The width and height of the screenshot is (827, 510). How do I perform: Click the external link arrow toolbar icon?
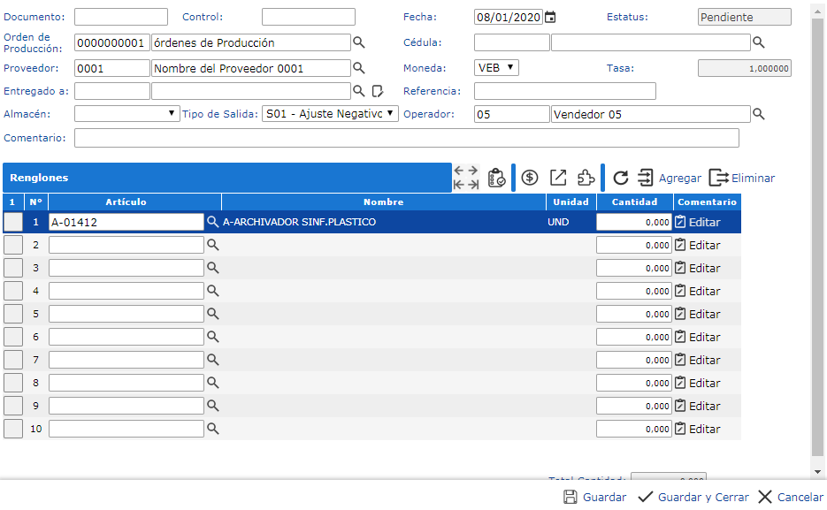pyautogui.click(x=558, y=178)
